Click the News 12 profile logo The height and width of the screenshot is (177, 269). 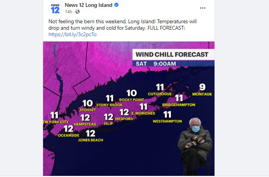pyautogui.click(x=55, y=9)
